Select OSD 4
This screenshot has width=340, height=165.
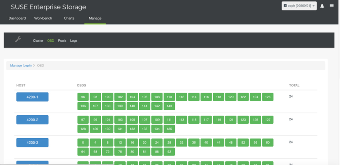click(96, 143)
